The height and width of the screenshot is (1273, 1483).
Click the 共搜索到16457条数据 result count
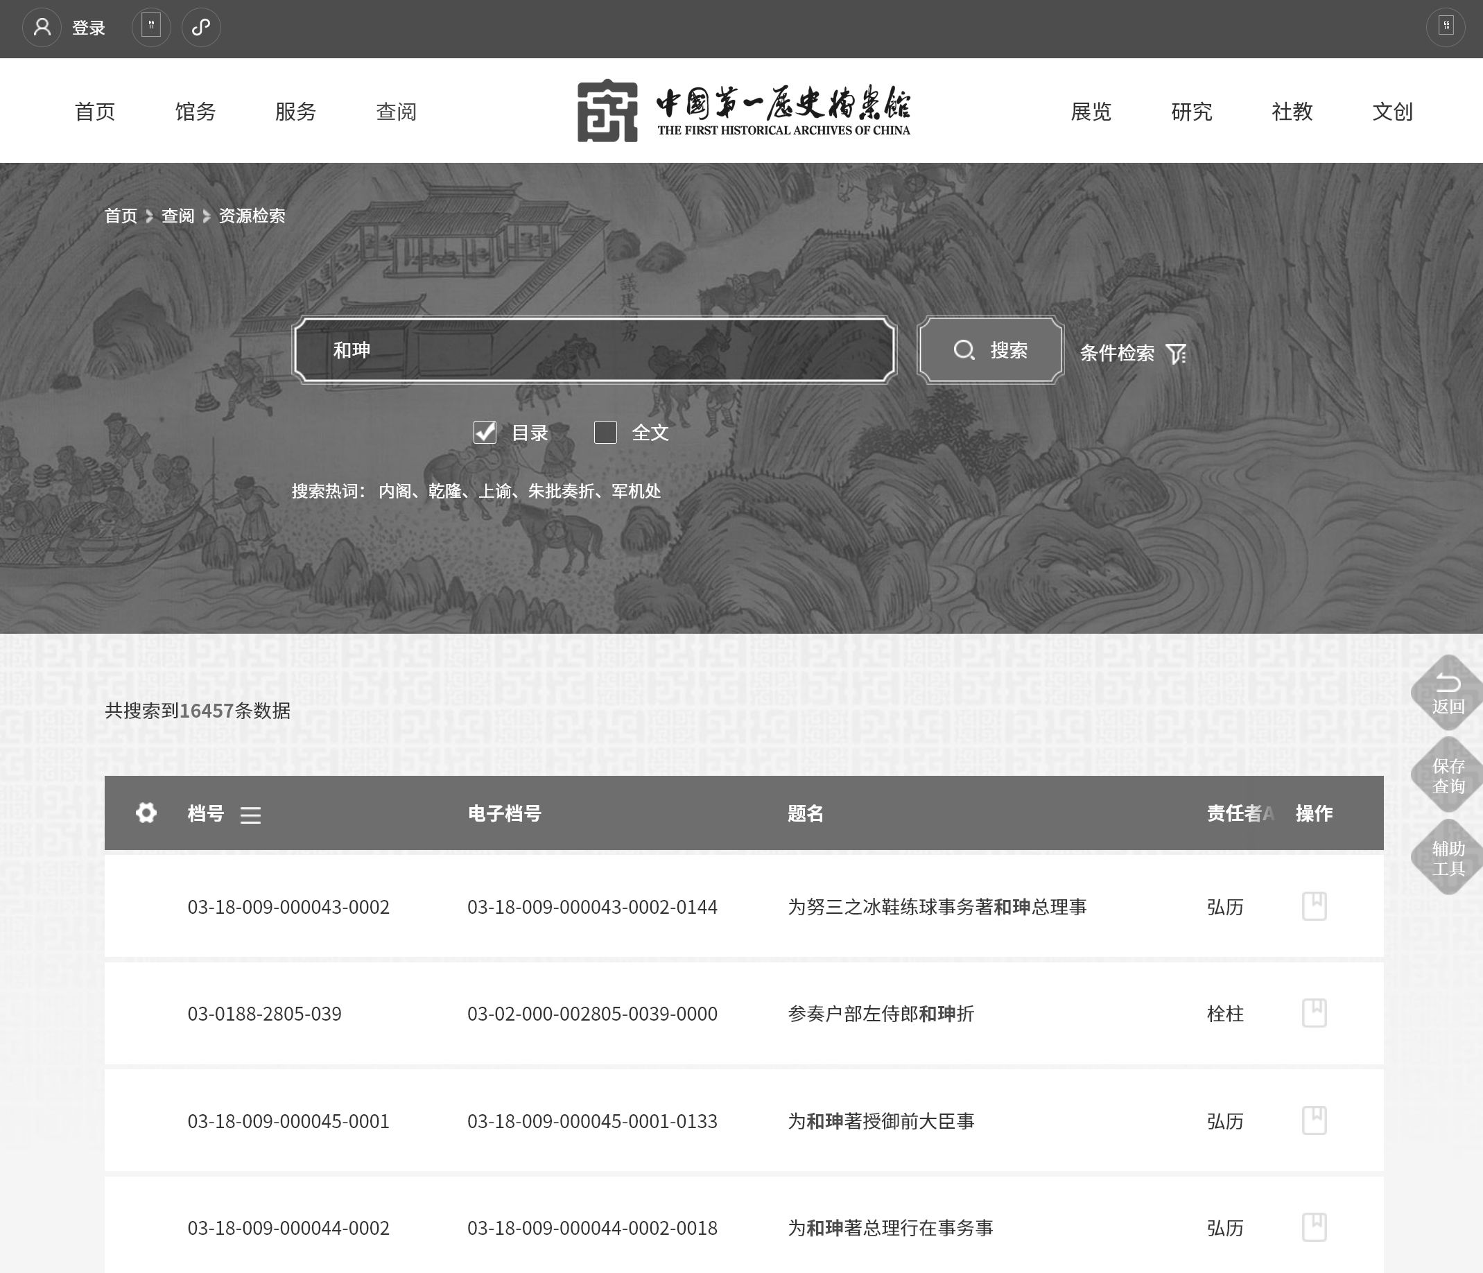198,710
